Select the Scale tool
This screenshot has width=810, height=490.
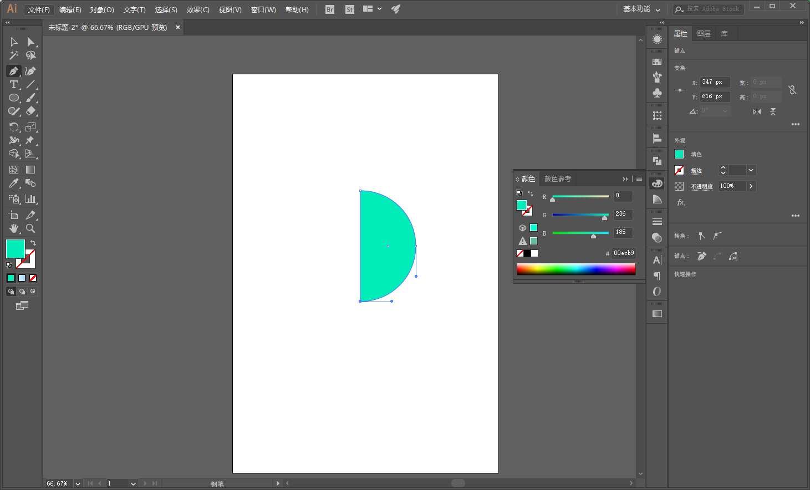[30, 127]
